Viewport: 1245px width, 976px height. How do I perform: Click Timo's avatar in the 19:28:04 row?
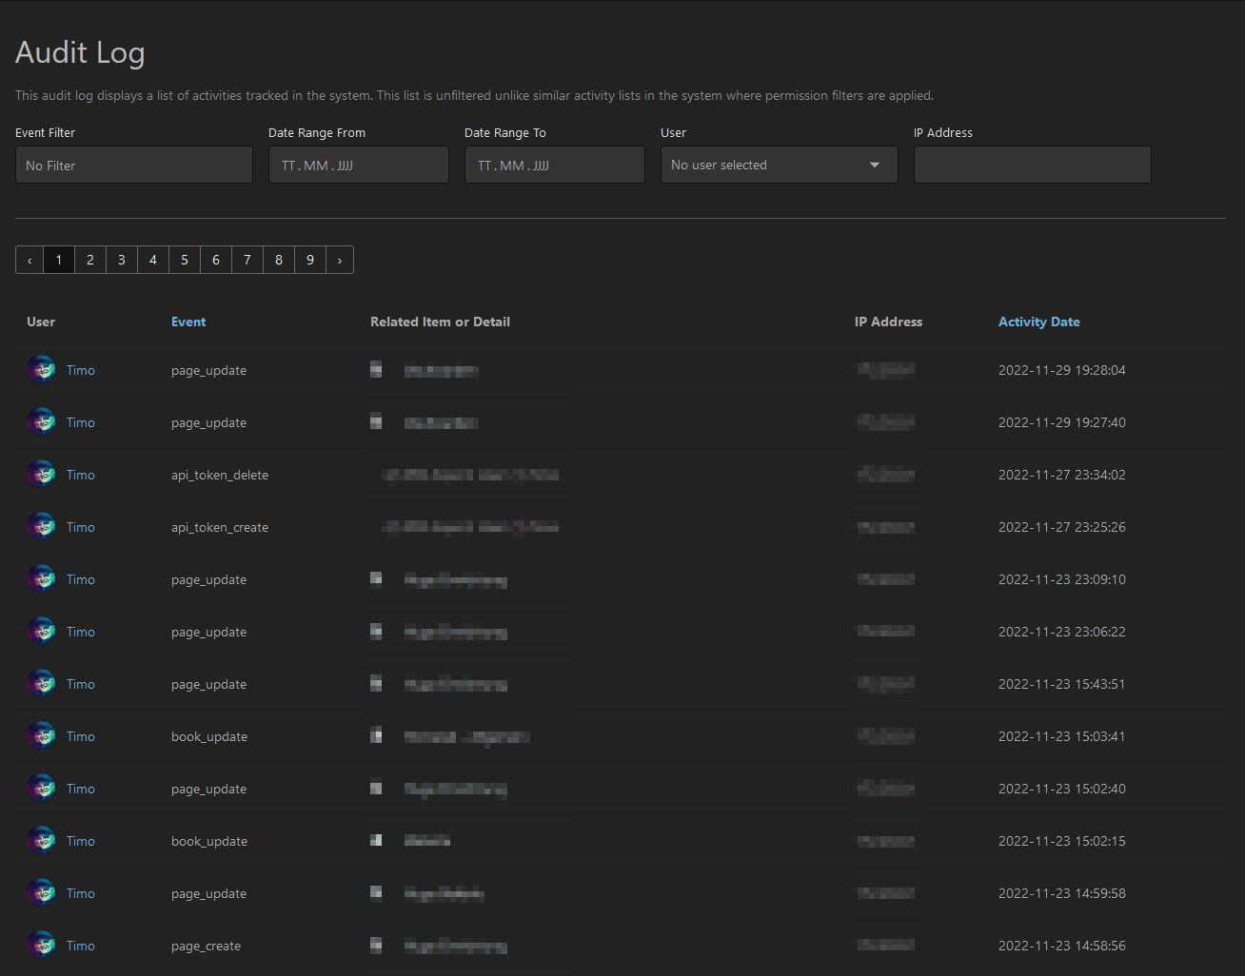41,369
